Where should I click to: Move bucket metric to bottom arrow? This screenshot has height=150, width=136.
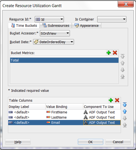[123, 77]
